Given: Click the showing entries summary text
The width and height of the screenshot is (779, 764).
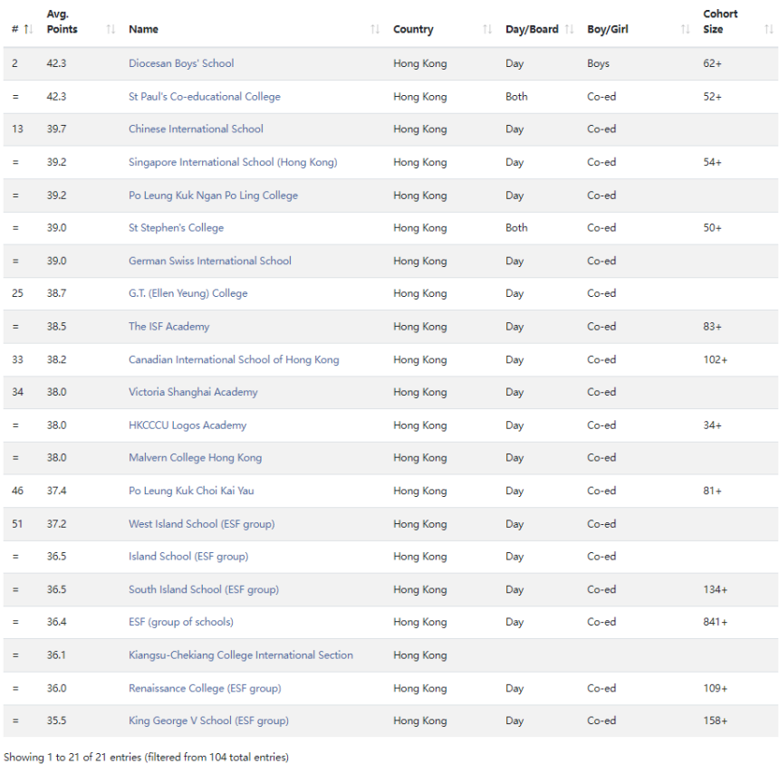Looking at the screenshot, I should pos(146,757).
